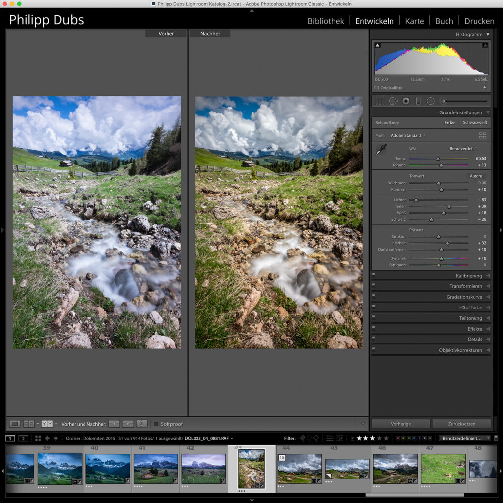
Task: Select the Crop Overlay tool
Action: [x=381, y=101]
